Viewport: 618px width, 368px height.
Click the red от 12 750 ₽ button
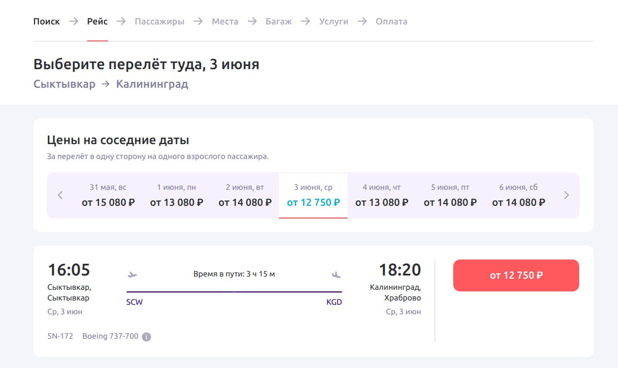click(516, 275)
